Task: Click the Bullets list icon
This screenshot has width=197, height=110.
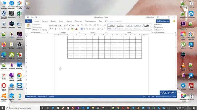Action: coord(82,25)
